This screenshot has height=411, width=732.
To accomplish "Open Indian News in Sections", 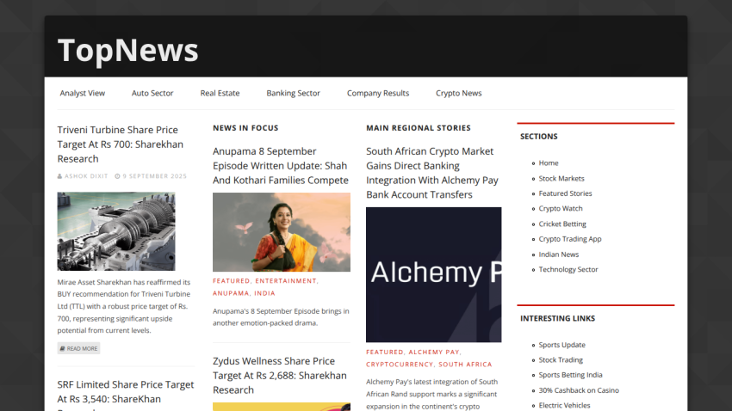I will click(x=559, y=255).
